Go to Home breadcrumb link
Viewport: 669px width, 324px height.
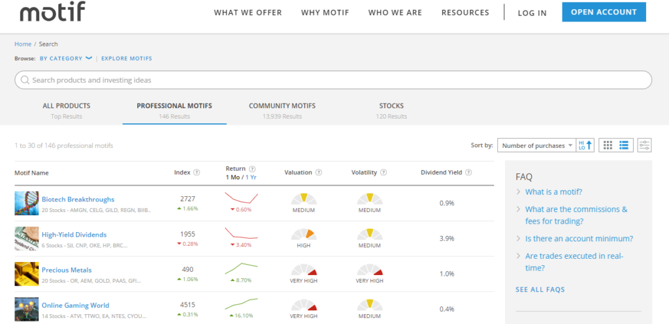pos(23,44)
